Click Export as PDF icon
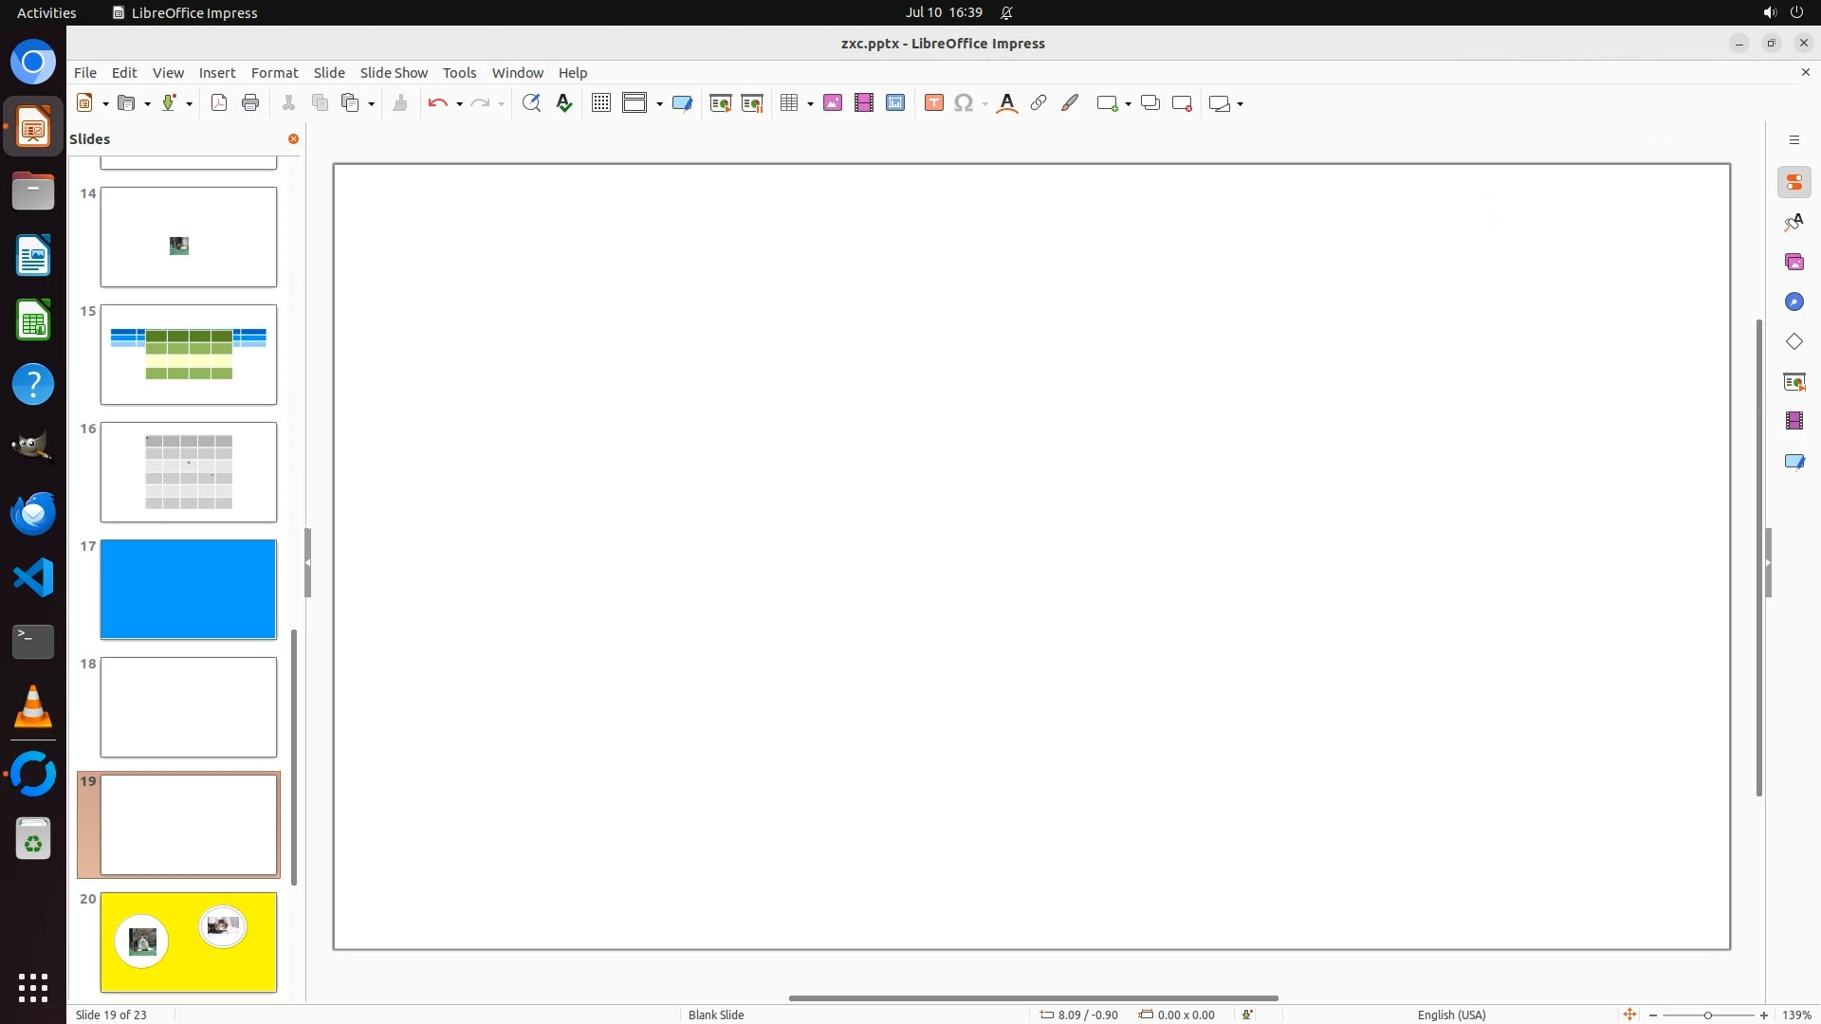This screenshot has height=1024, width=1821. click(219, 103)
